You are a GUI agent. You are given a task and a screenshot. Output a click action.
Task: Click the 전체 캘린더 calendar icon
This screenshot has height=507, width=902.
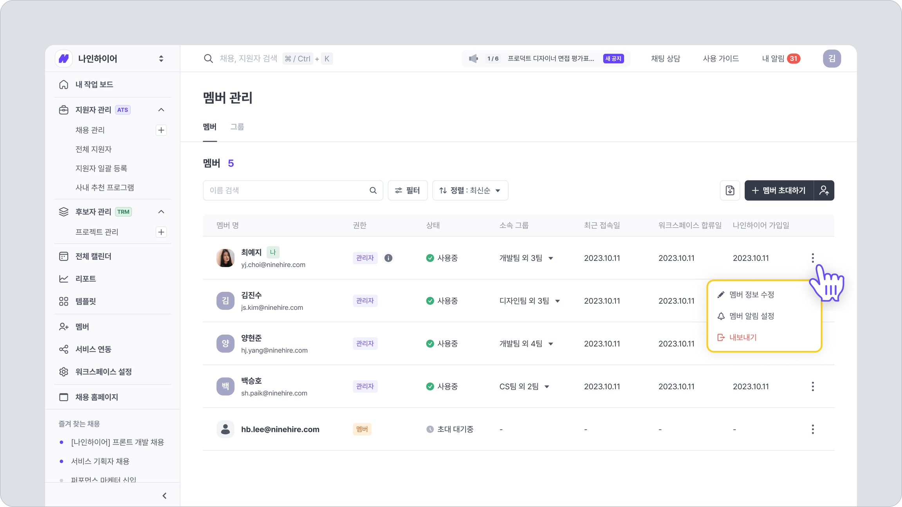(63, 256)
